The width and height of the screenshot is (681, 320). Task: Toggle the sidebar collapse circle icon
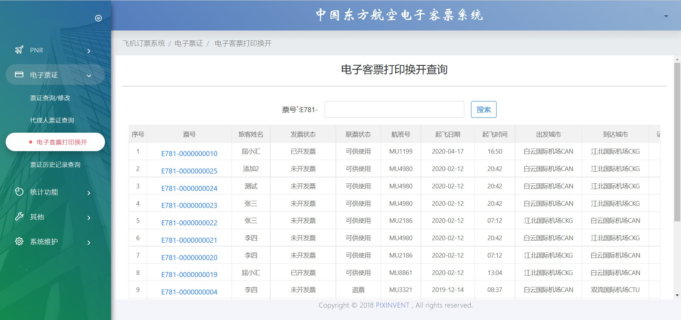(99, 18)
